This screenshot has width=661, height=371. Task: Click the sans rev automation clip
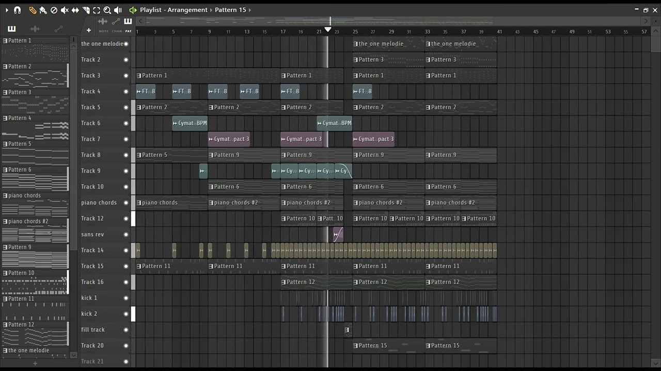tap(338, 234)
